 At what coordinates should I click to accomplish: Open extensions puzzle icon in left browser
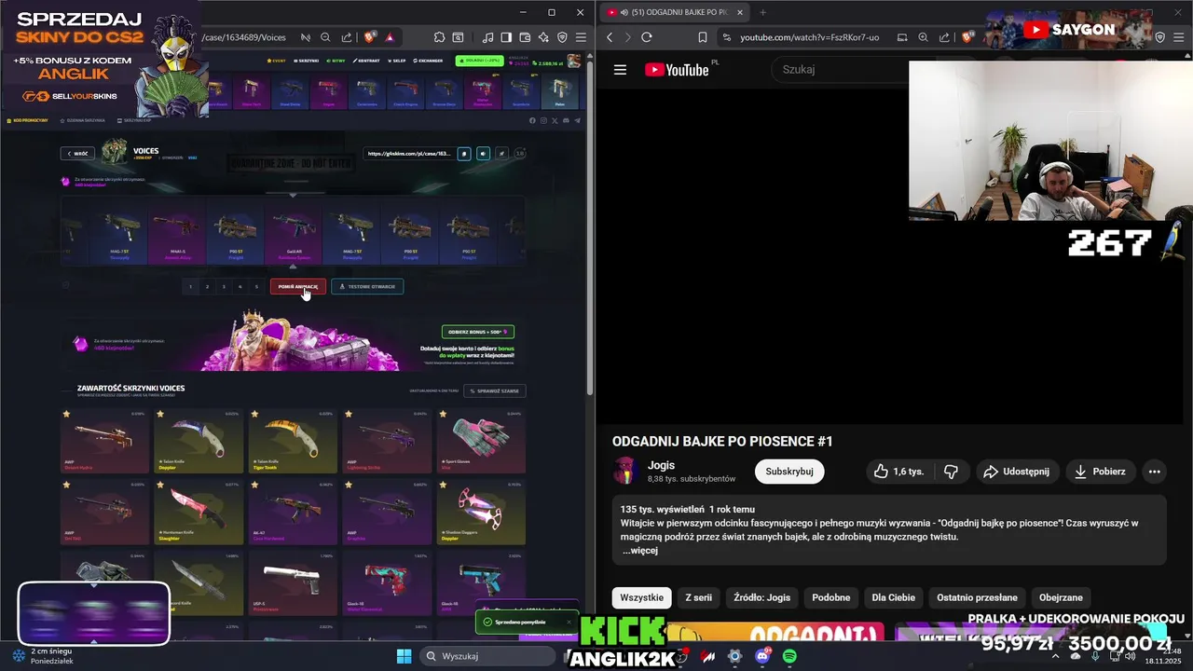(439, 37)
